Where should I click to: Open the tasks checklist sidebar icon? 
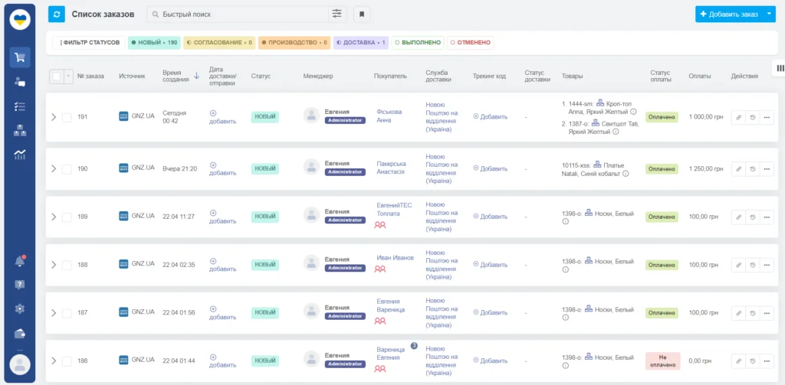(x=20, y=106)
